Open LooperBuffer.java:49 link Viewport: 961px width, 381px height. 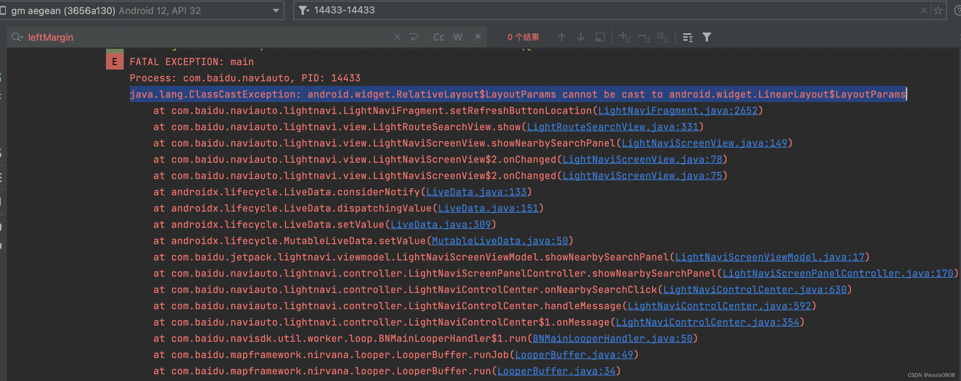point(574,355)
